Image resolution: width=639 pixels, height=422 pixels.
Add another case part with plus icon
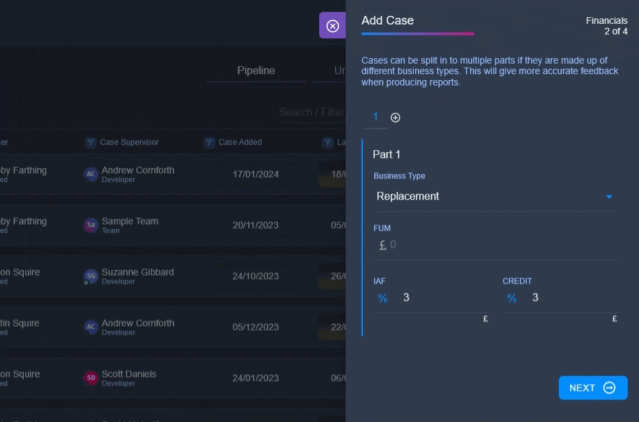395,117
